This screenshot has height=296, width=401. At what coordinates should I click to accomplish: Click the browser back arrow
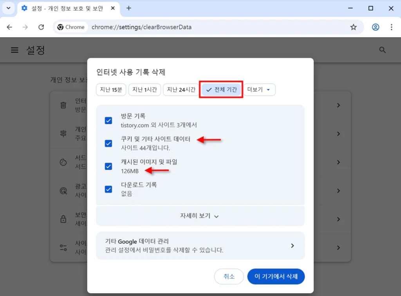pos(9,27)
